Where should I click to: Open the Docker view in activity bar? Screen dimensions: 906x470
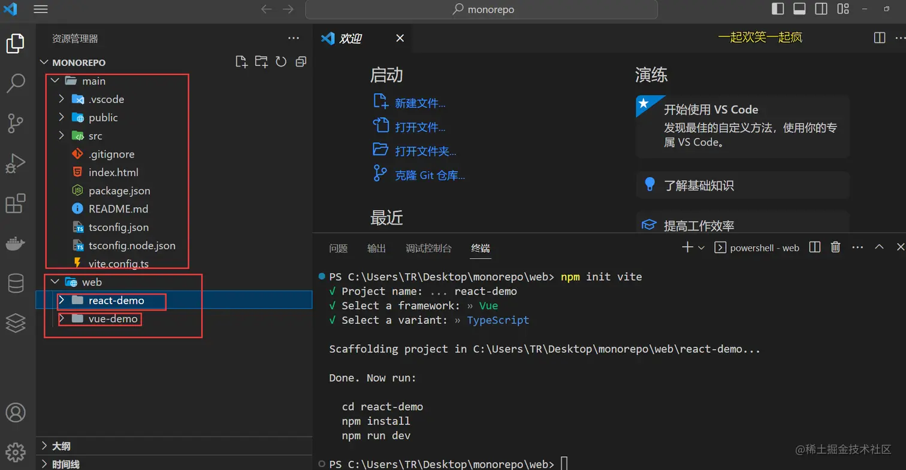tap(16, 244)
